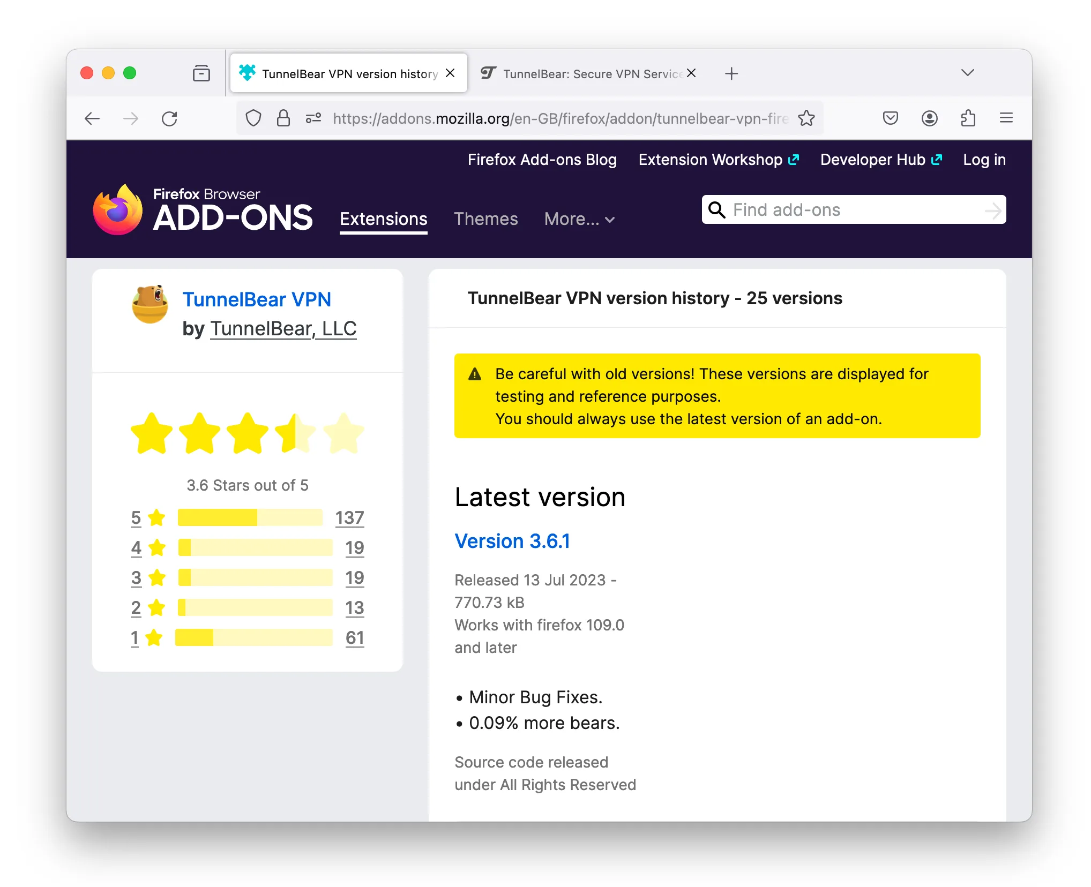Click the 5-star rating bar
This screenshot has width=1091, height=887.
(x=250, y=517)
